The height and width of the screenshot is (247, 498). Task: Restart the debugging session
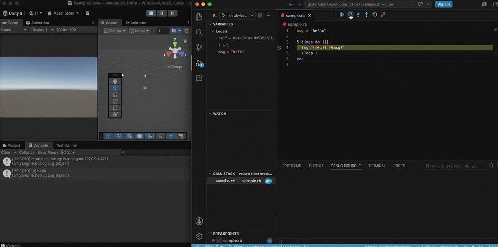tap(375, 15)
